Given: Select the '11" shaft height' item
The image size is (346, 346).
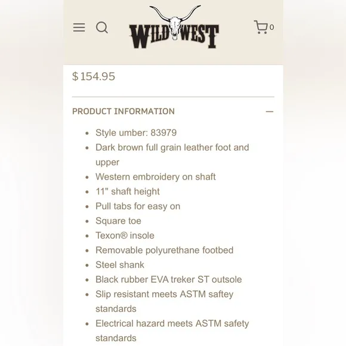Looking at the screenshot, I should (128, 191).
